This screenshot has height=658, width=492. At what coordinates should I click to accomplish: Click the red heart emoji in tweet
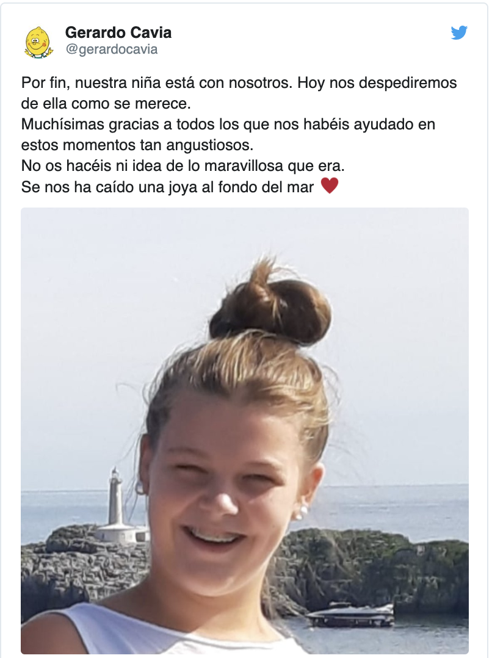[x=330, y=186]
